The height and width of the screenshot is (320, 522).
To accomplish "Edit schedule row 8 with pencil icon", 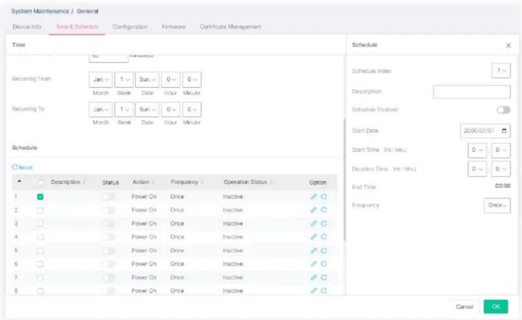I will tap(313, 291).
